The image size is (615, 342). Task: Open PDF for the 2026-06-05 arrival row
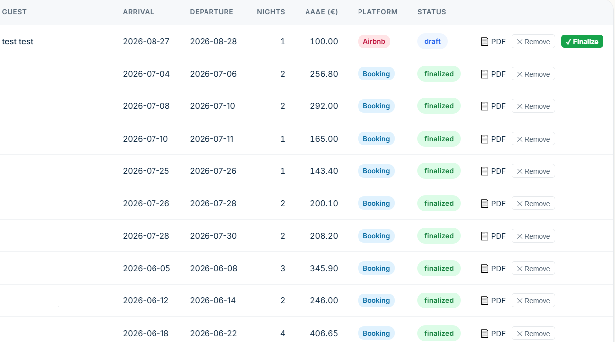click(x=493, y=269)
